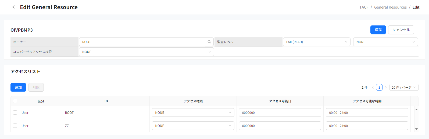
Task: Expand the universal access authority dropdown
Action: pos(146,52)
